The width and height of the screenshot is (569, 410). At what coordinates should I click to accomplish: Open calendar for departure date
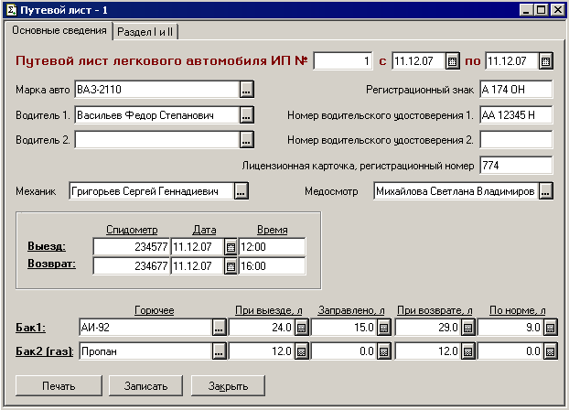[x=231, y=247]
